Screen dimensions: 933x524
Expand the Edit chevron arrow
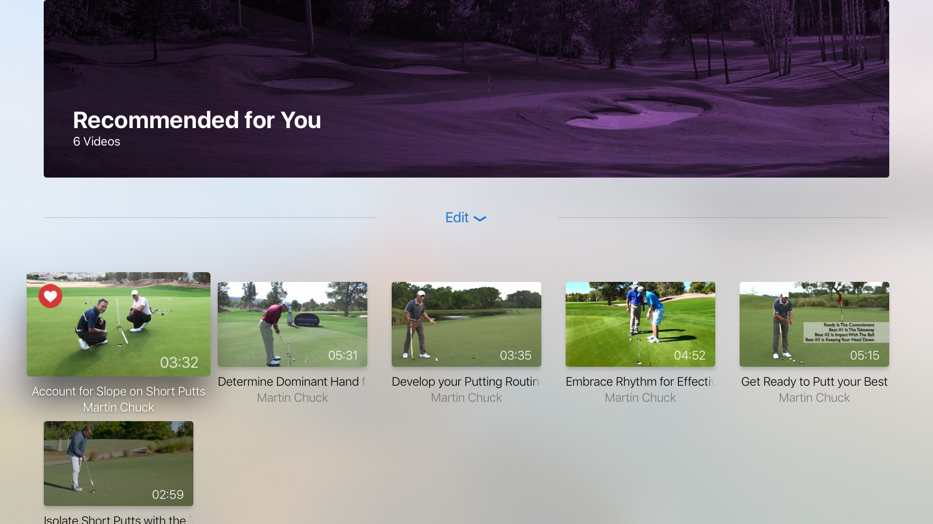click(480, 219)
